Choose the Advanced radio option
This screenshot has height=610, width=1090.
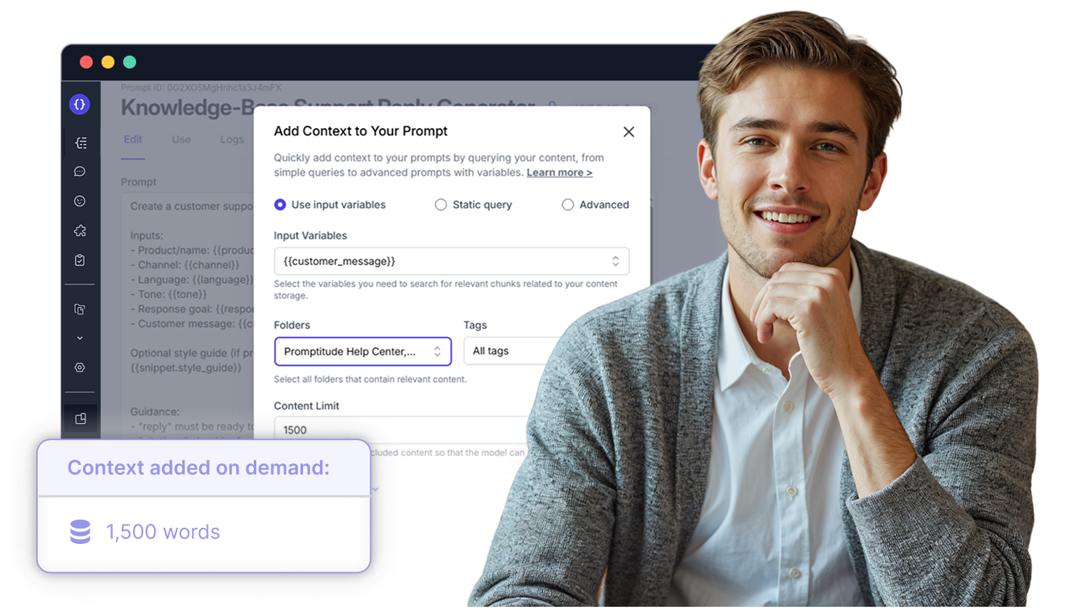568,205
